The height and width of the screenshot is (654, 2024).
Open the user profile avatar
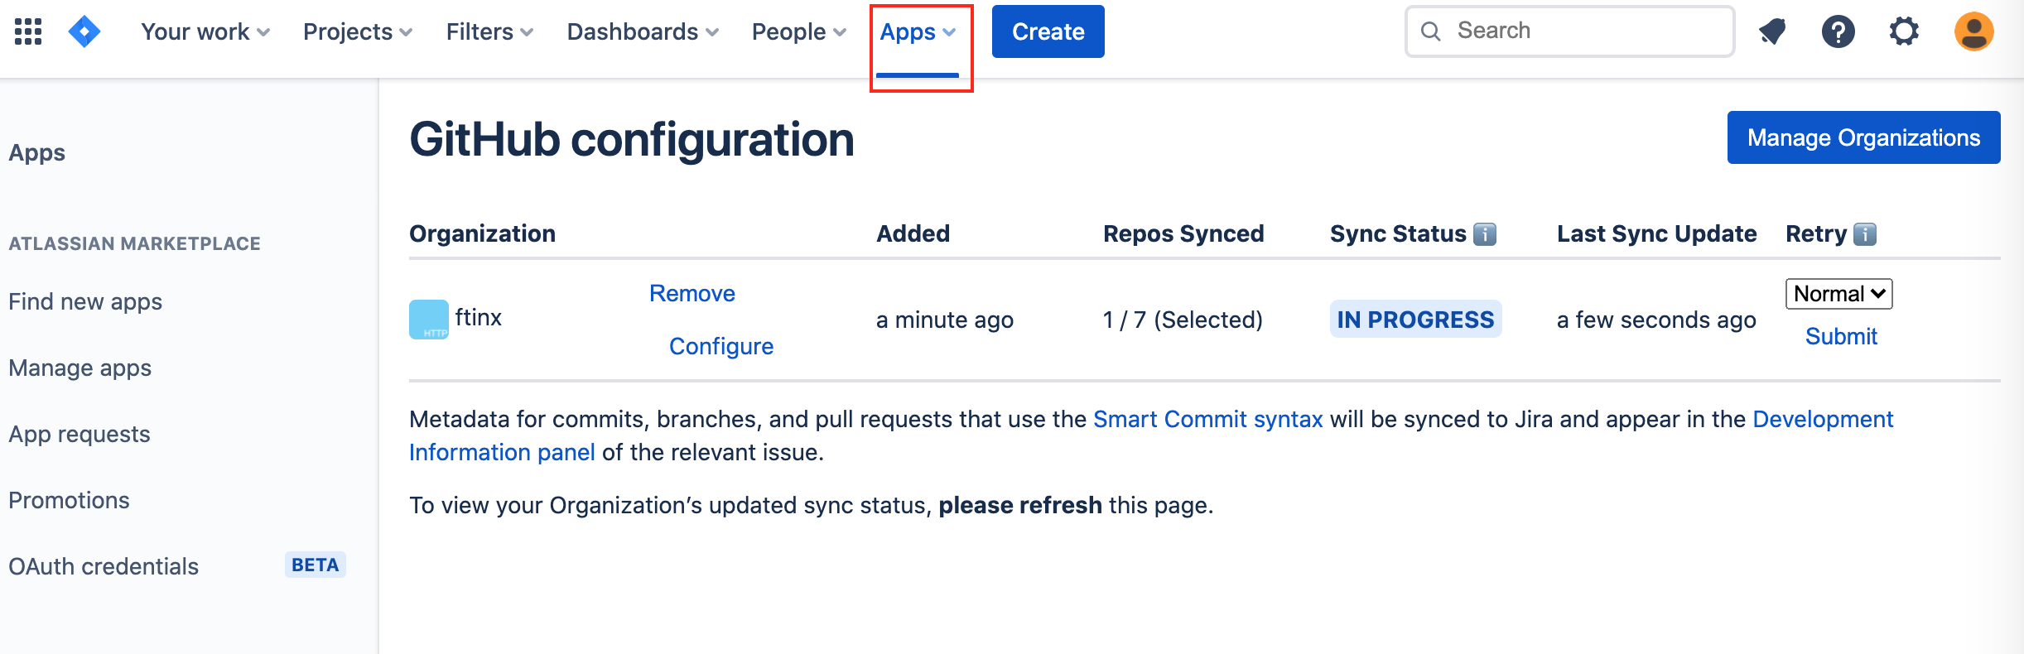pos(1974,31)
